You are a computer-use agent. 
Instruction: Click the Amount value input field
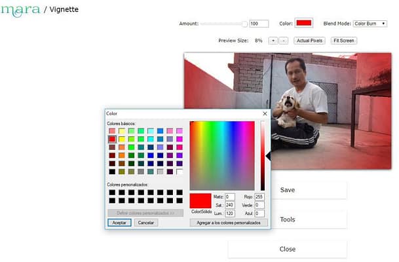pos(259,24)
